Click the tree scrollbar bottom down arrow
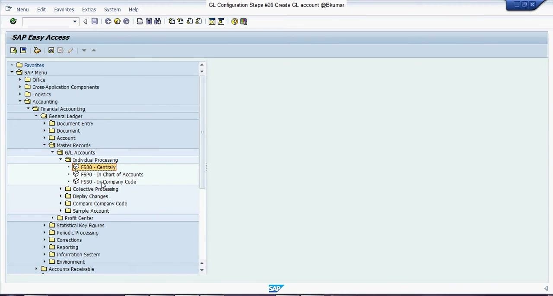Image resolution: width=553 pixels, height=296 pixels. point(202,270)
